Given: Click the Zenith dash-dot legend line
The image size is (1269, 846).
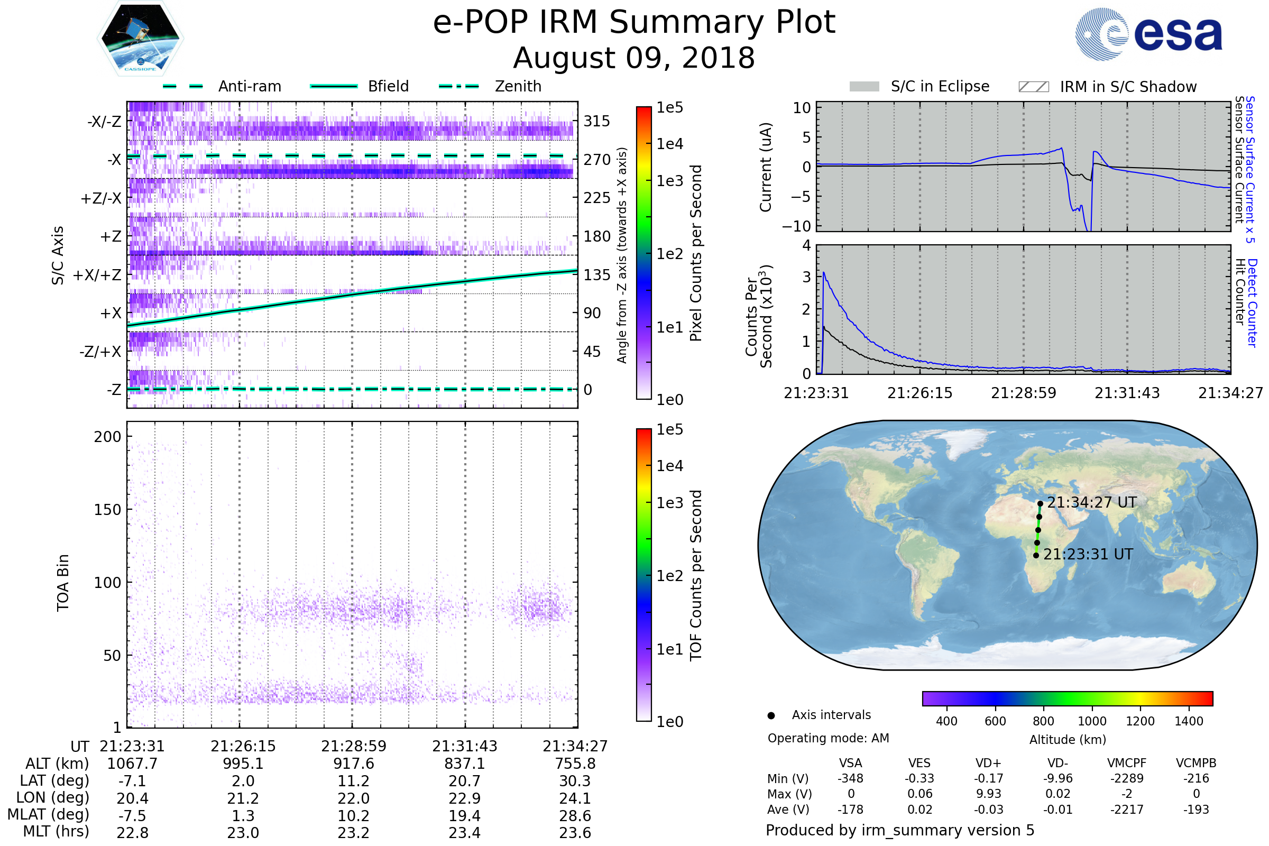Looking at the screenshot, I should (x=458, y=86).
